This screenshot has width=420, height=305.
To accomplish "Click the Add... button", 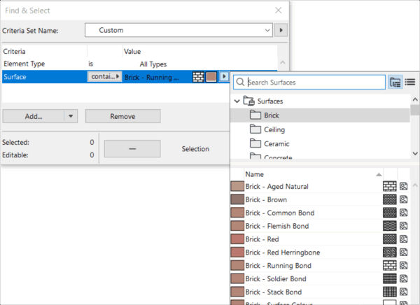I will (x=34, y=116).
